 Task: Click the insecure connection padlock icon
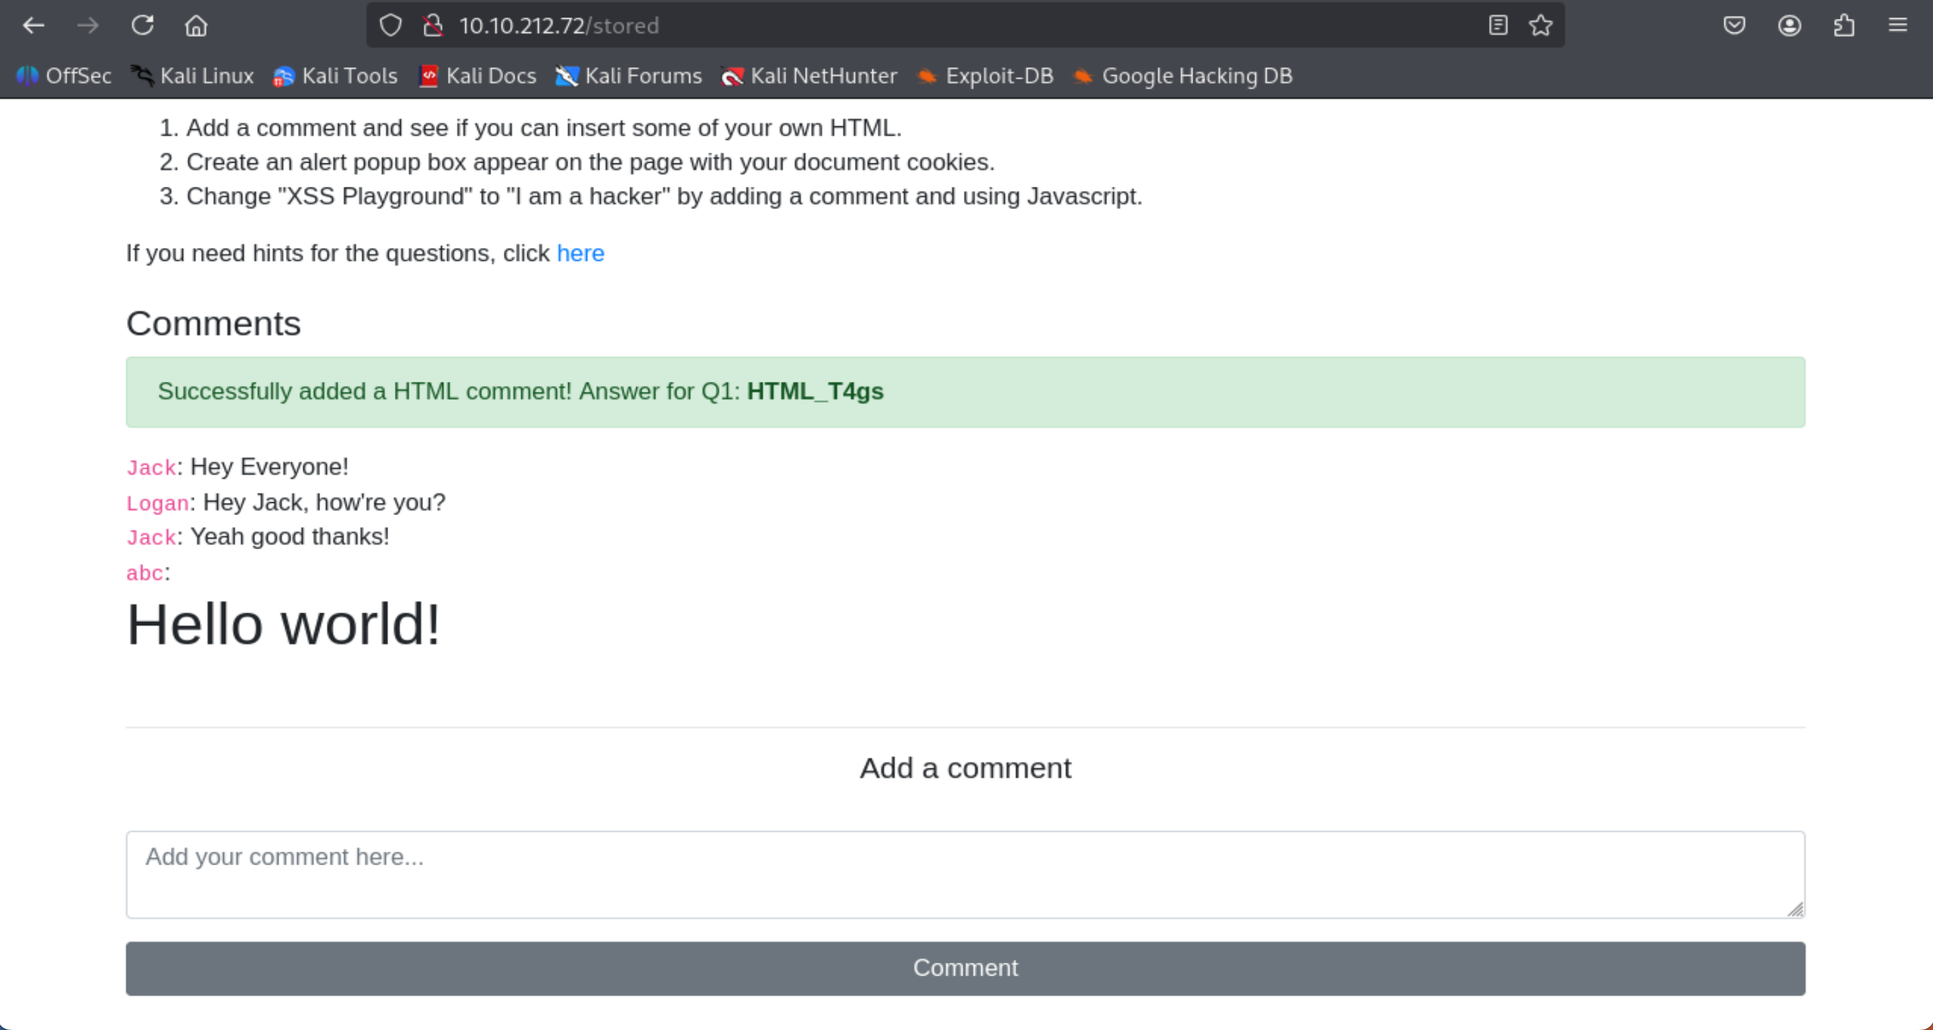[x=433, y=26]
